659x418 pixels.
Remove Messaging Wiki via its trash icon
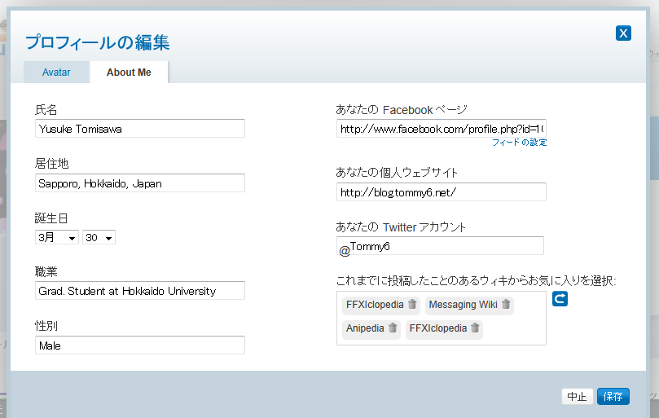click(506, 304)
